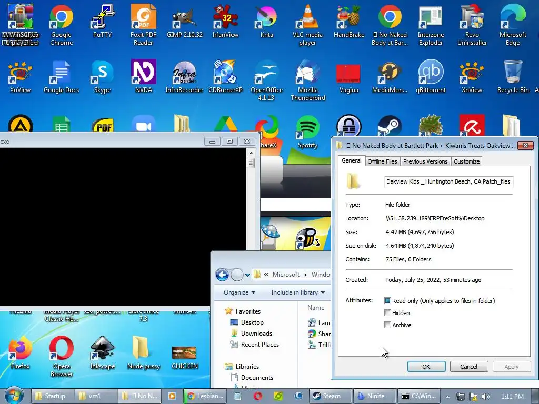Launch Spotify desktop shortcut

[x=307, y=132]
